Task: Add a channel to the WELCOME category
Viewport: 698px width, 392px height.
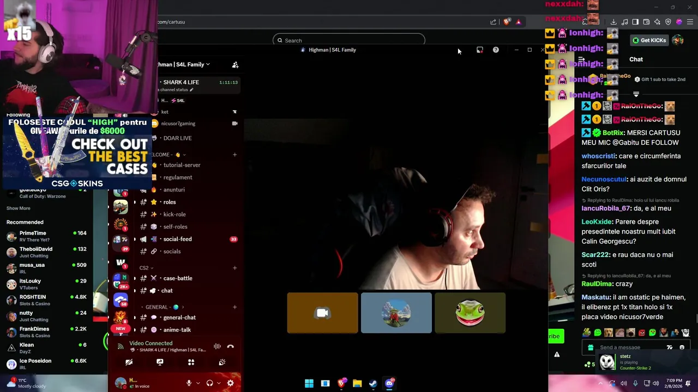Action: click(x=234, y=155)
